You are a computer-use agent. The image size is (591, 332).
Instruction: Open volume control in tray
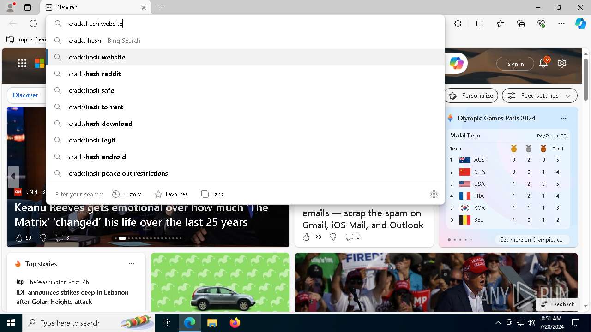coord(531,323)
